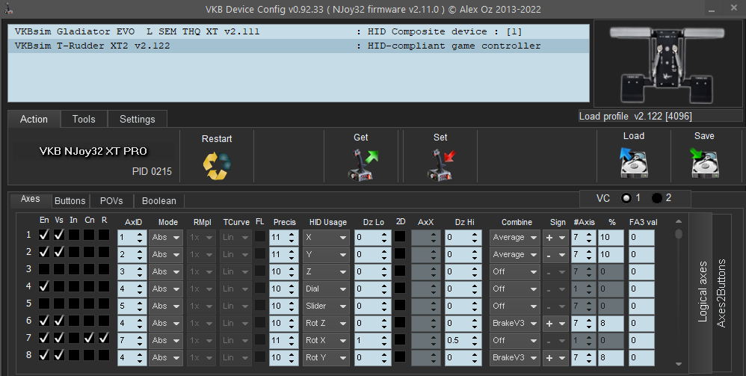Select the Axes tab
746x376 pixels.
coord(31,199)
